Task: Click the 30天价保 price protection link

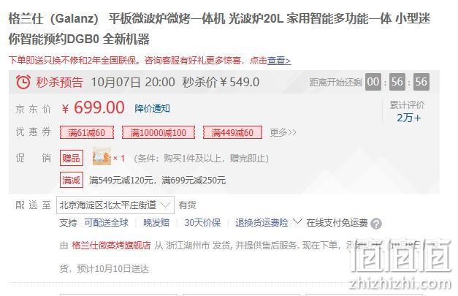Action: click(202, 223)
